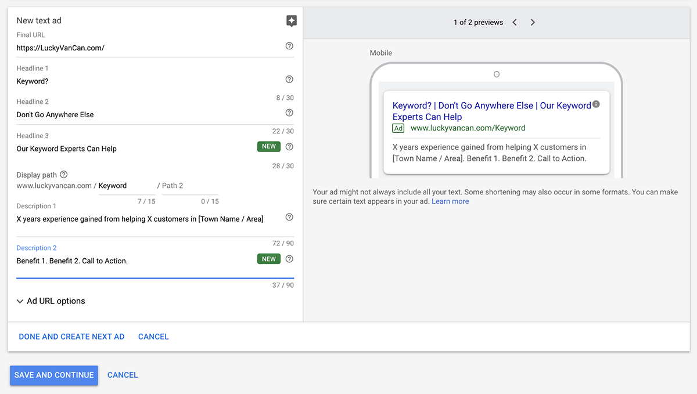Image resolution: width=697 pixels, height=394 pixels.
Task: Click Display path help icon
Action: coord(64,174)
